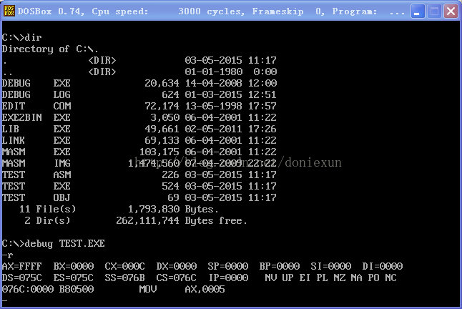Click the '-r' debug command
Image resolution: width=462 pixels, height=309 pixels.
(7, 255)
